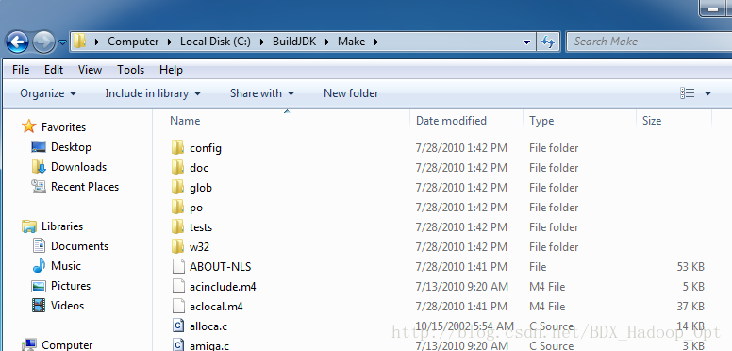Image resolution: width=732 pixels, height=351 pixels.
Task: Select Favorites in navigation pane
Action: point(63,127)
